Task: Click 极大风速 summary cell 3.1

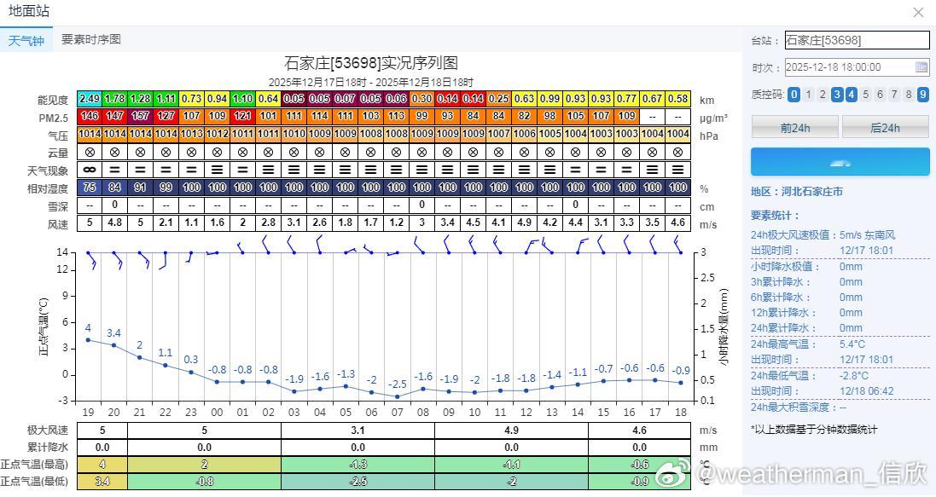Action: 358,431
